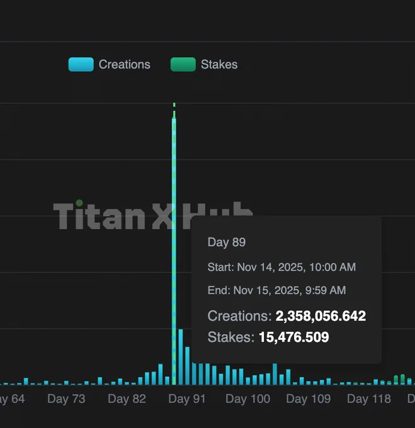Click the Day 73 axis label

(66, 399)
